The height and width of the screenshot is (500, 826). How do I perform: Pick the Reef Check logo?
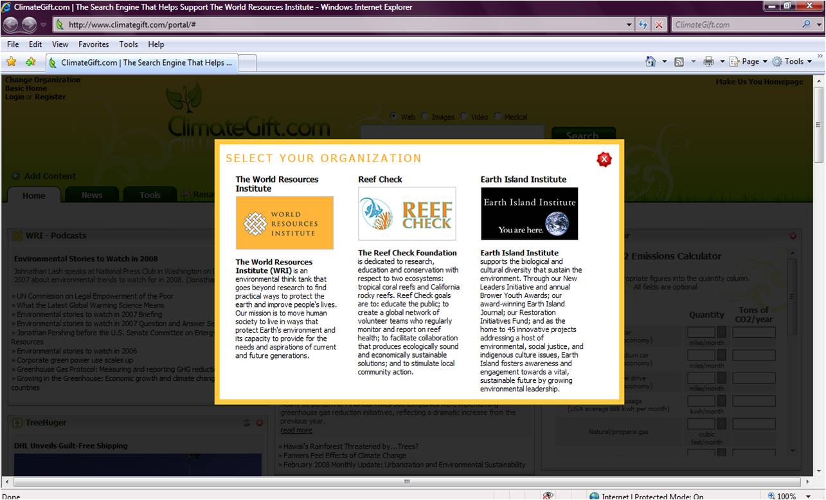click(x=407, y=214)
